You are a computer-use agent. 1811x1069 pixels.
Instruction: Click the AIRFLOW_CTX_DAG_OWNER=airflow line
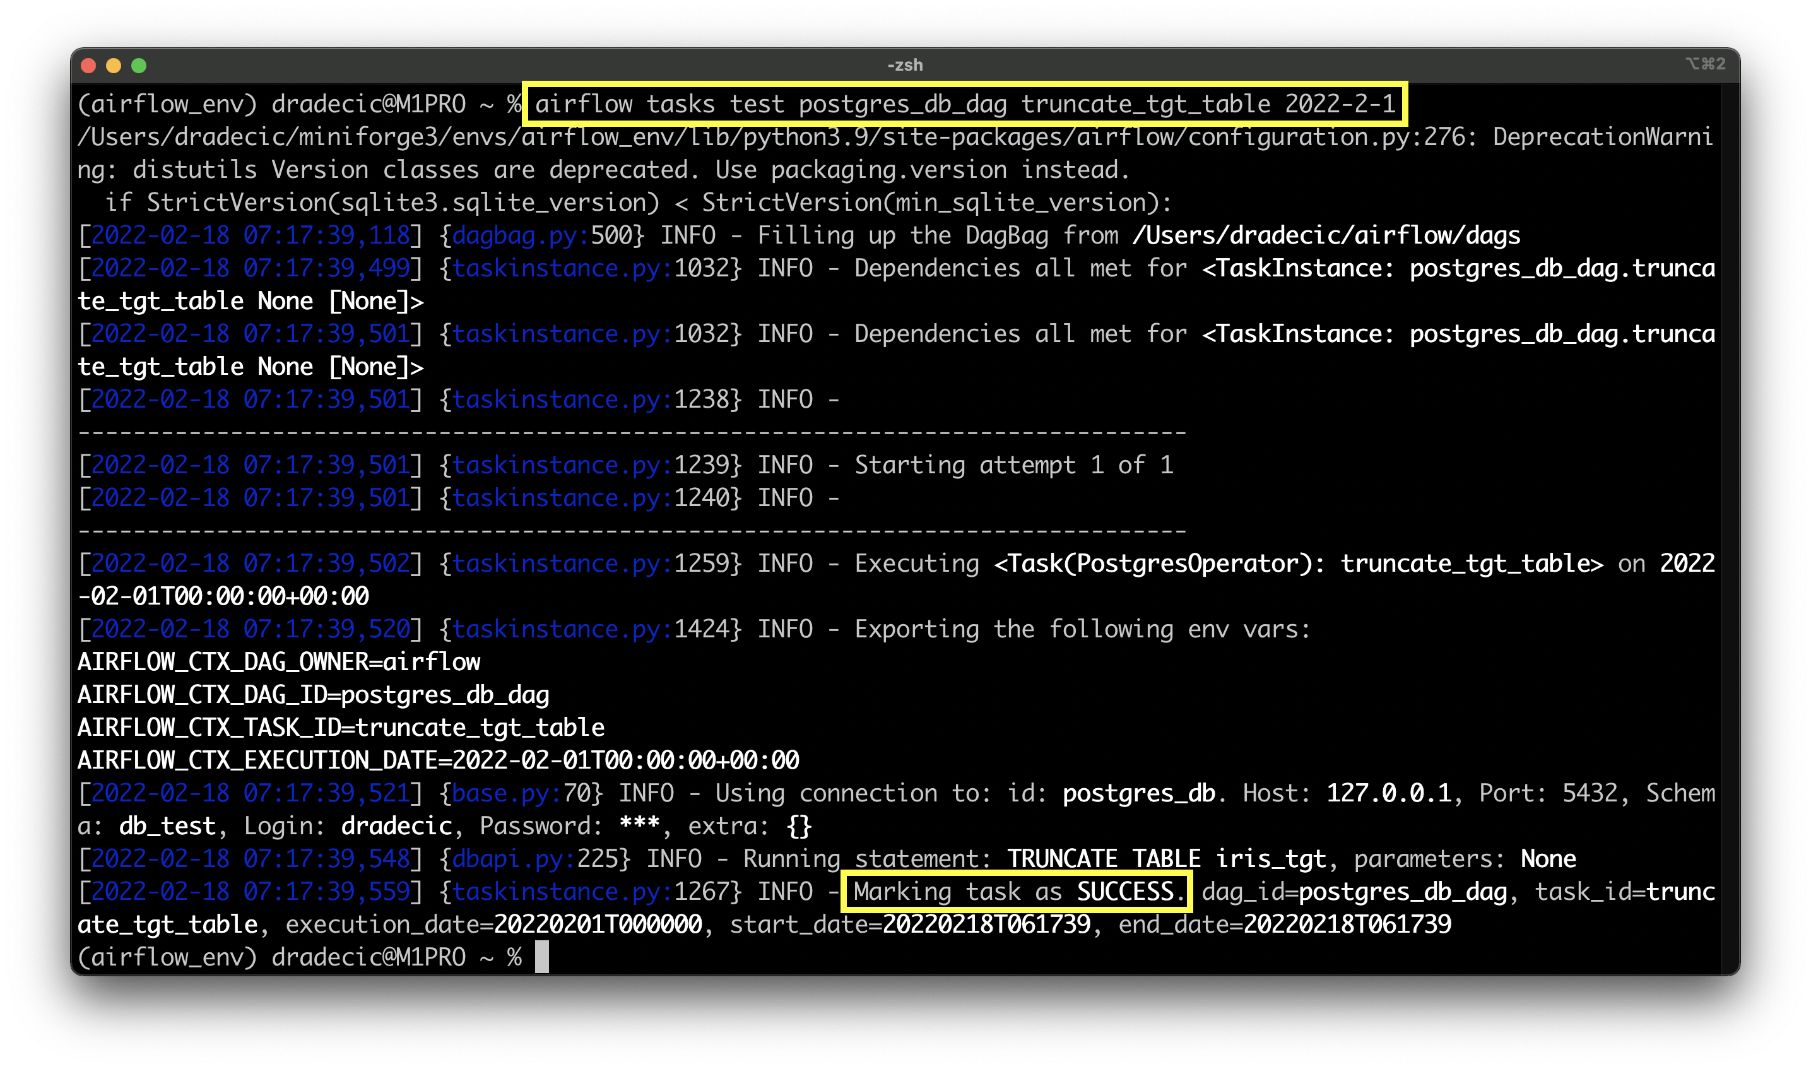click(x=279, y=662)
